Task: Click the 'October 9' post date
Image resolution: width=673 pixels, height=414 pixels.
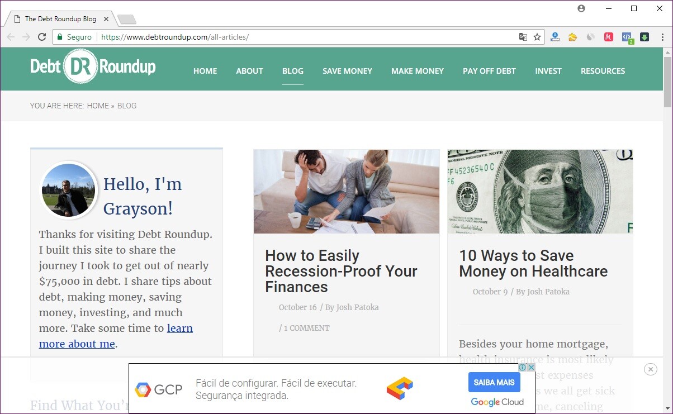Action: (490, 292)
